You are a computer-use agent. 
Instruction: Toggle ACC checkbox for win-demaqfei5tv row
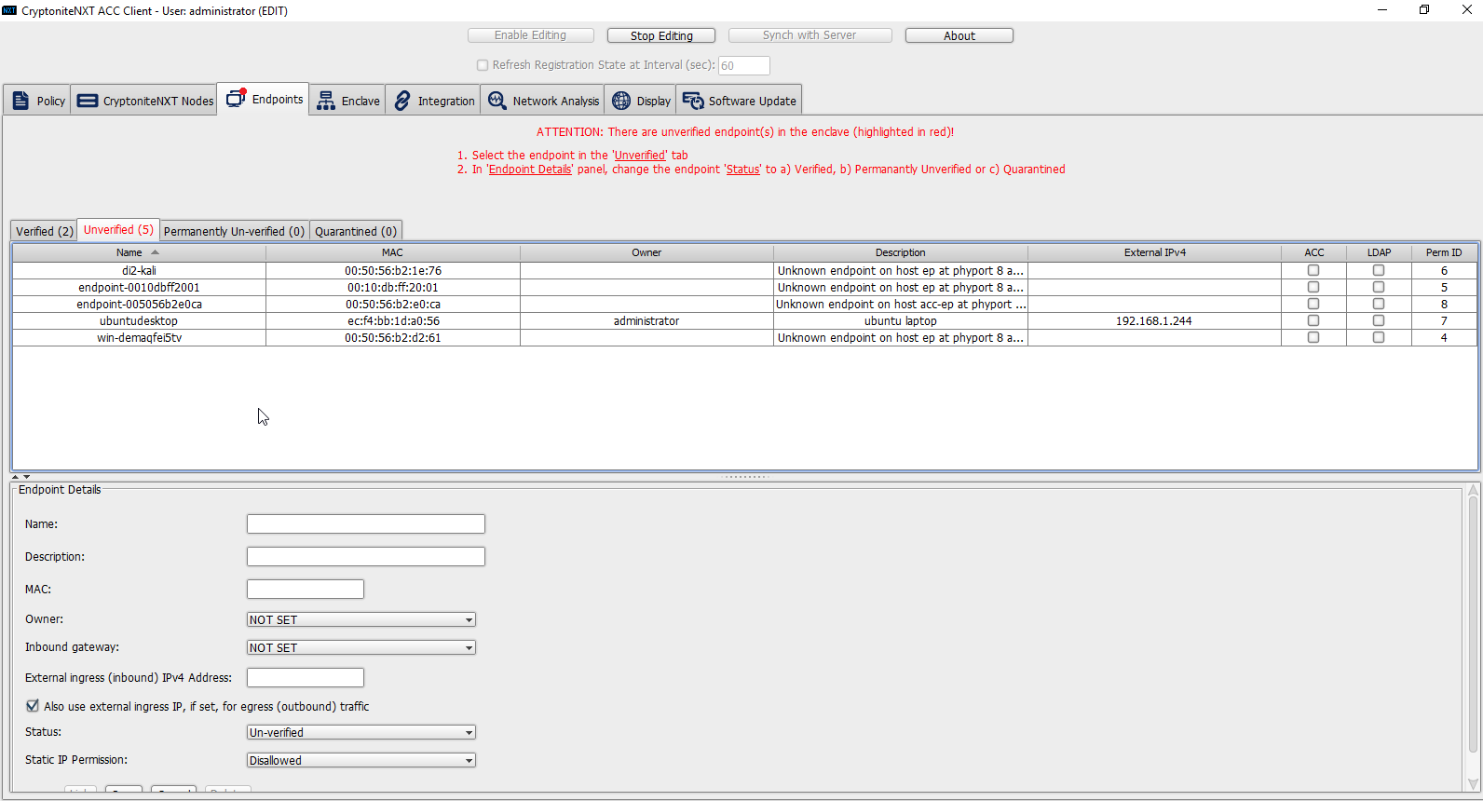(x=1313, y=337)
